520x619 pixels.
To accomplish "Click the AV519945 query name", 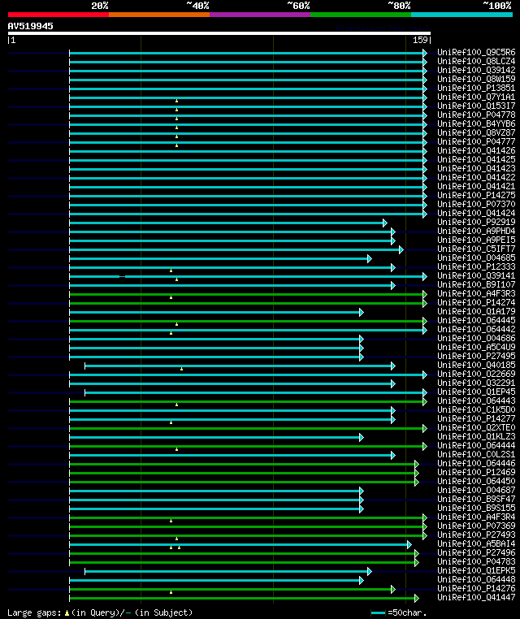I will (x=30, y=26).
